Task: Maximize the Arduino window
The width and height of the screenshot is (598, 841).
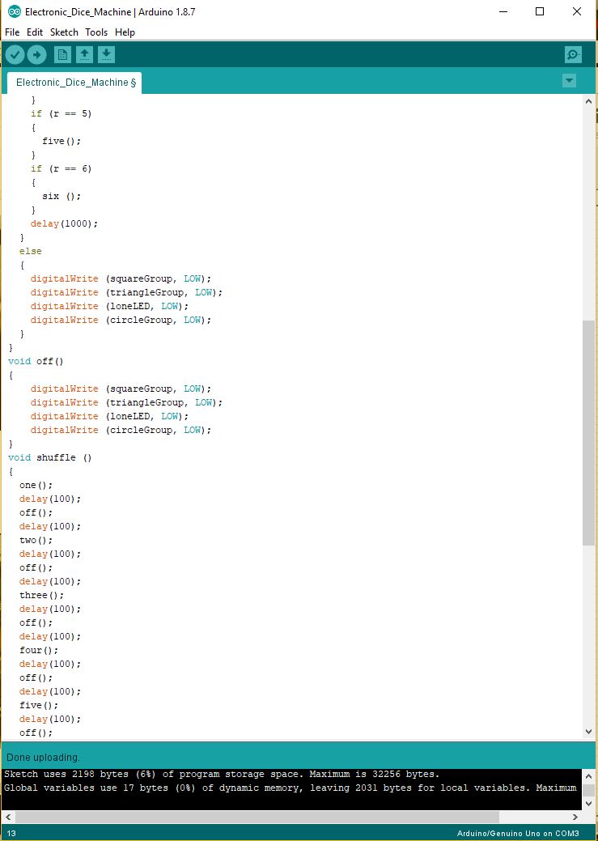Action: 540,11
